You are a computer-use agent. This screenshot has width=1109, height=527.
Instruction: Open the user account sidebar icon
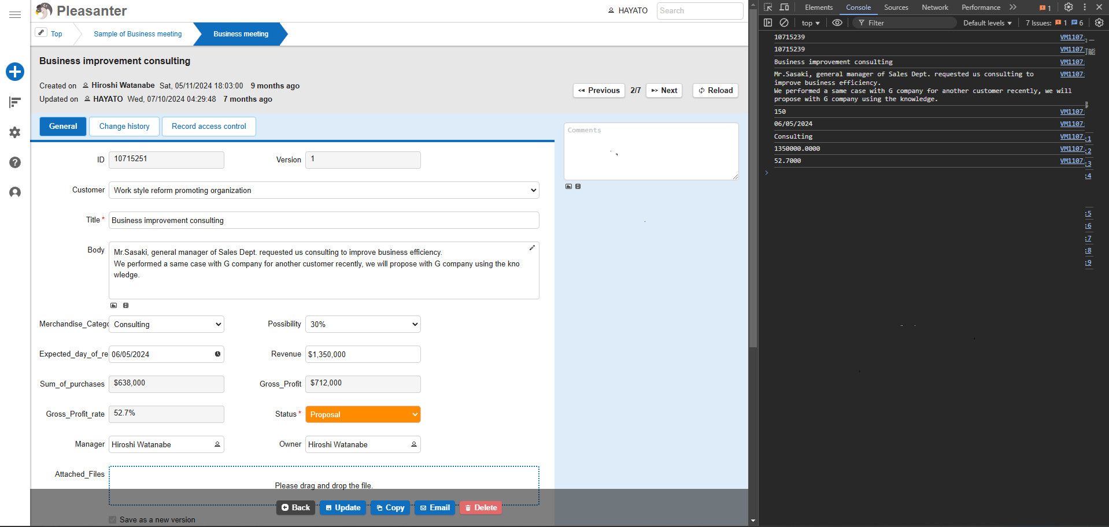[15, 192]
